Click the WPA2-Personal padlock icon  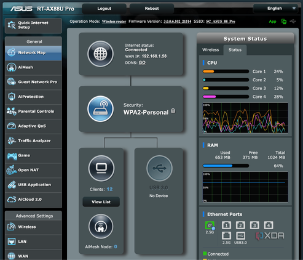(173, 111)
